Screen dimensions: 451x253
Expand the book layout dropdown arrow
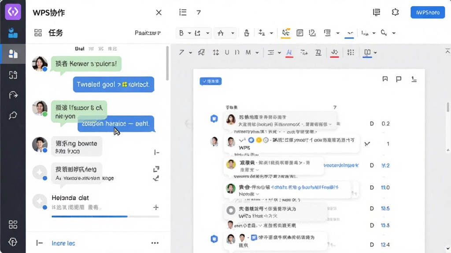pos(375,53)
